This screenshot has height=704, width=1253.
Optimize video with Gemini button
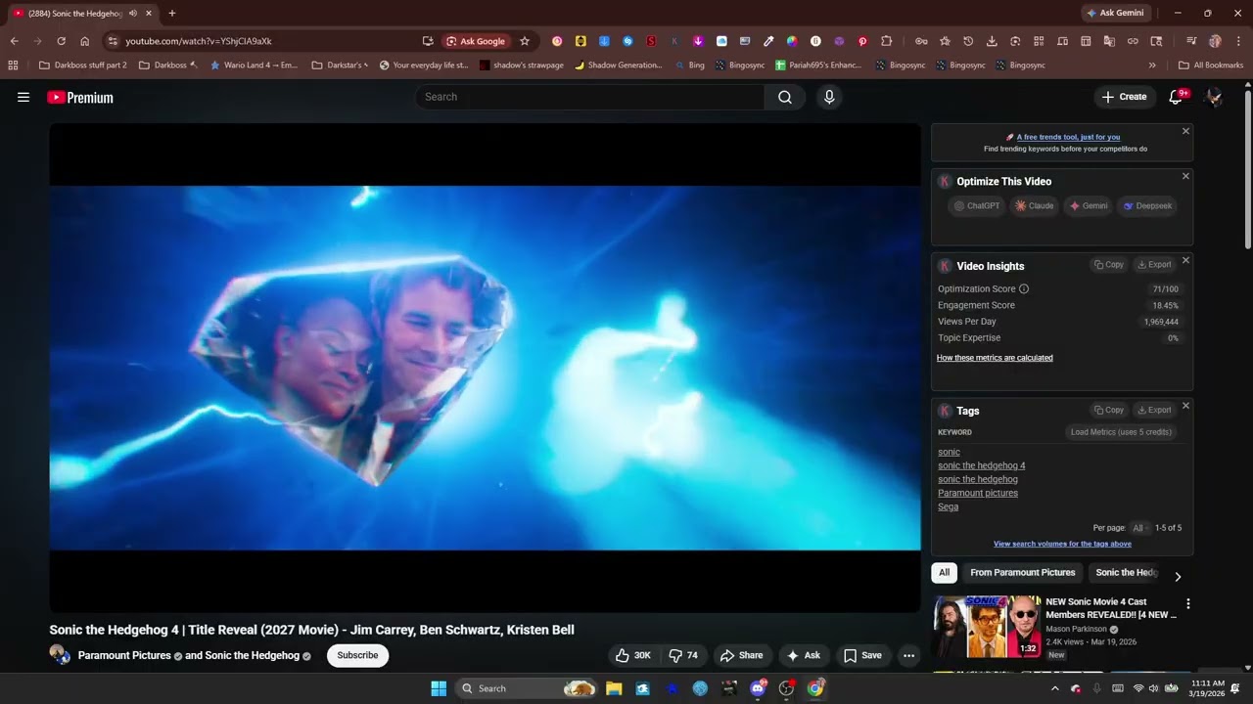pos(1089,206)
